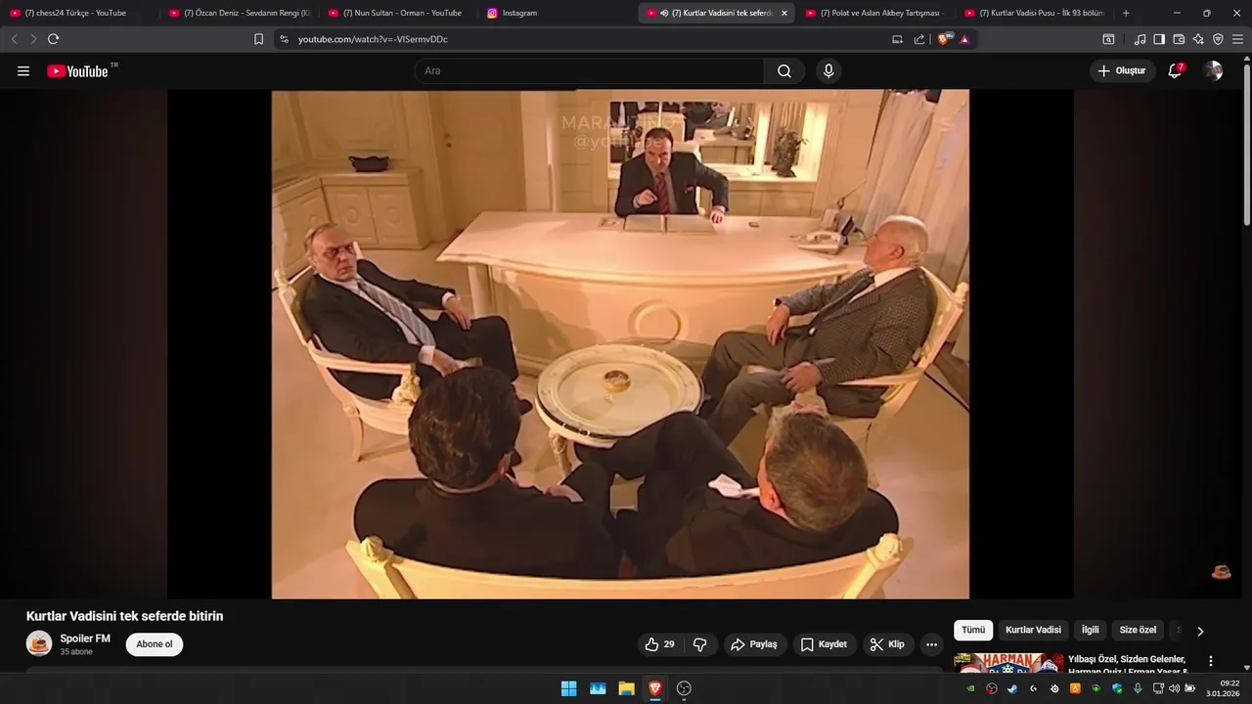Open the more actions ellipsis button
The width and height of the screenshot is (1252, 704).
(931, 644)
